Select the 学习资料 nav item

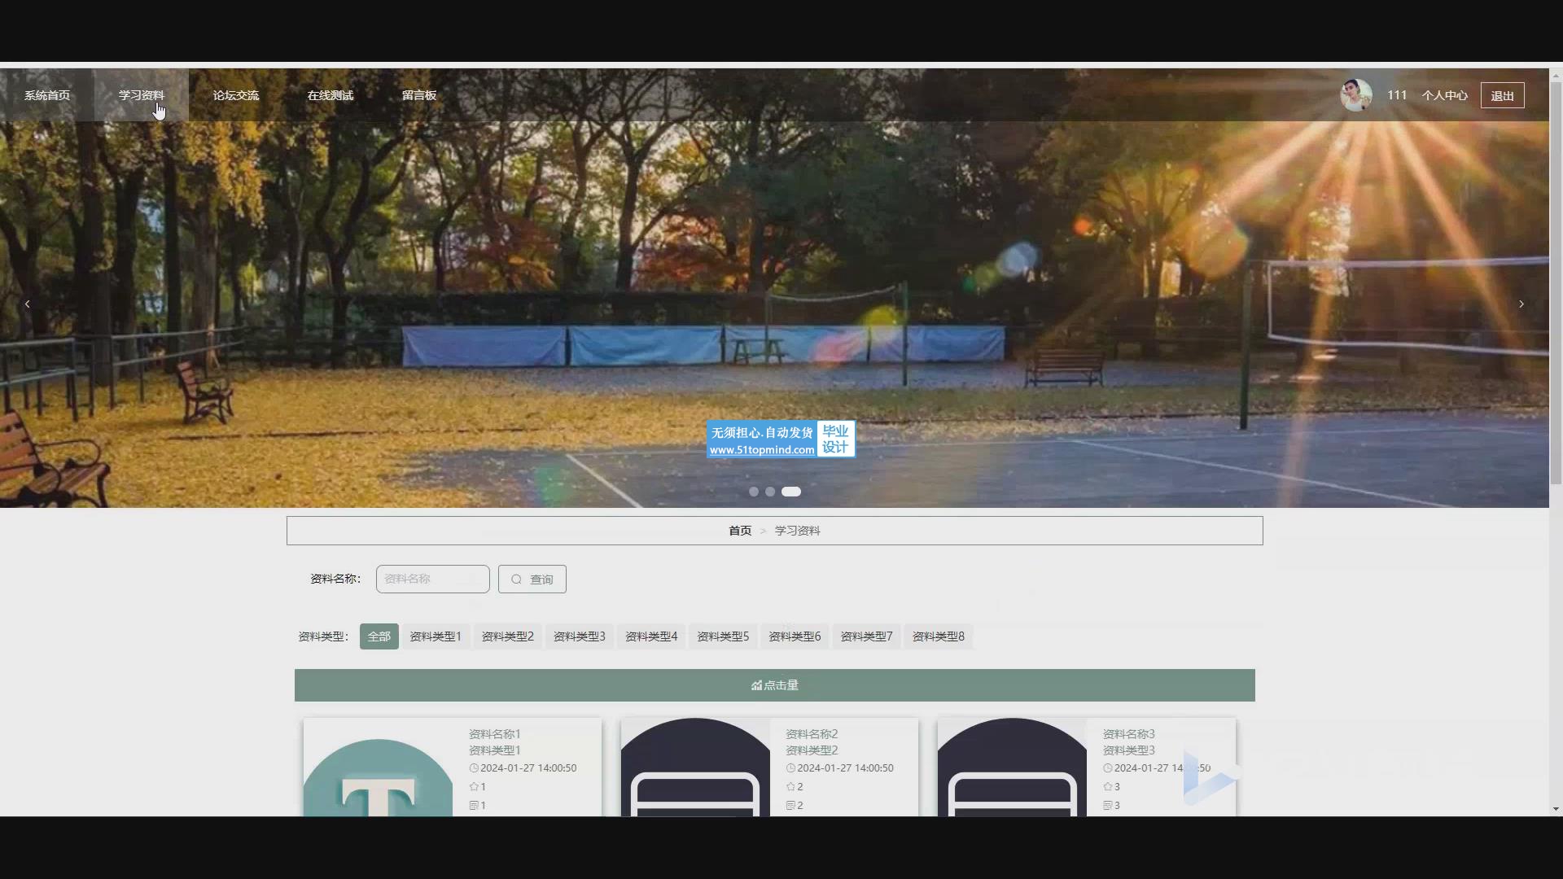tap(142, 95)
